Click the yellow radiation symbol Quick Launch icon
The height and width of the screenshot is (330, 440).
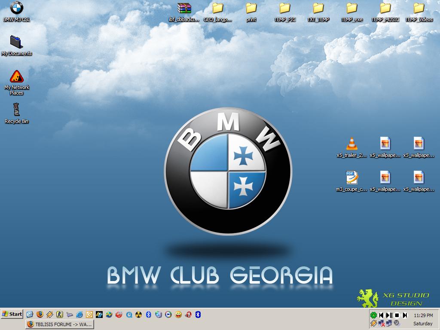point(139,315)
